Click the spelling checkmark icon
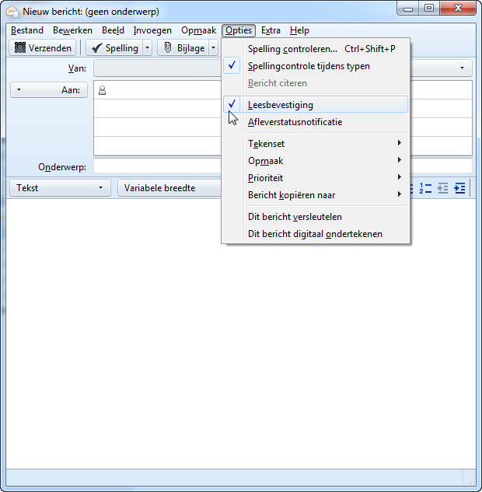 coord(97,48)
